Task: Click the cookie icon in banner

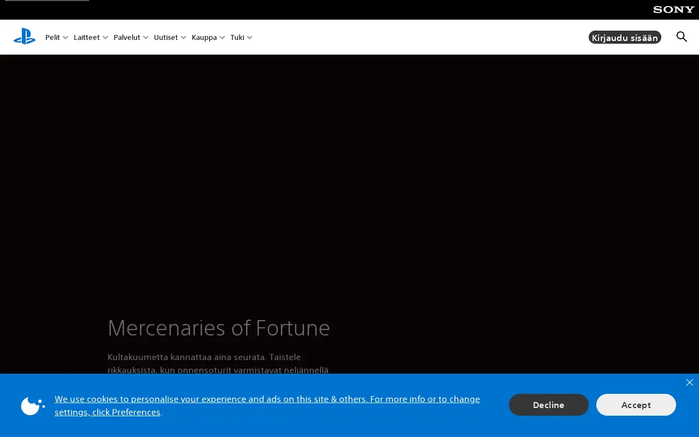Action: pos(33,405)
